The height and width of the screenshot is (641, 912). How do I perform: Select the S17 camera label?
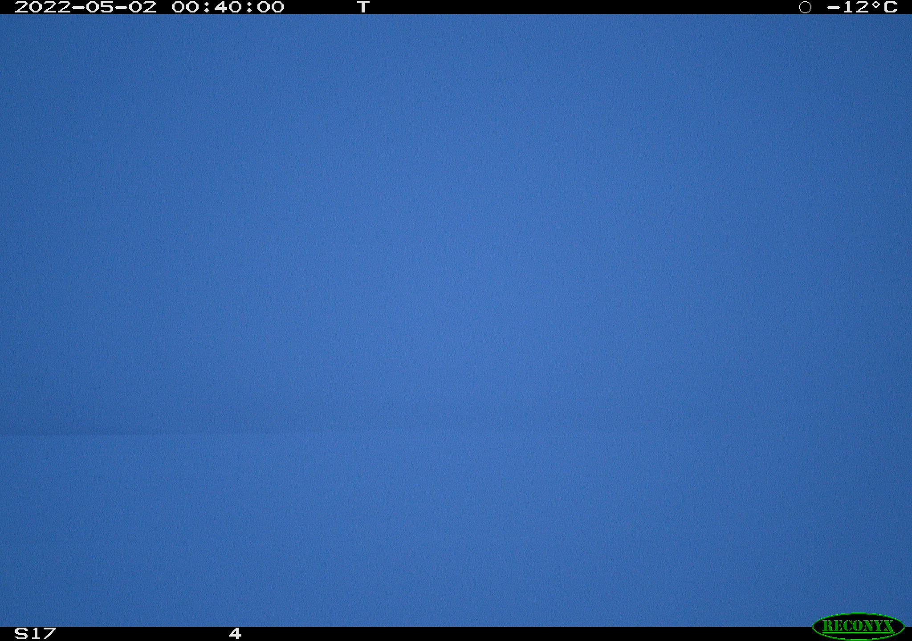tap(36, 633)
